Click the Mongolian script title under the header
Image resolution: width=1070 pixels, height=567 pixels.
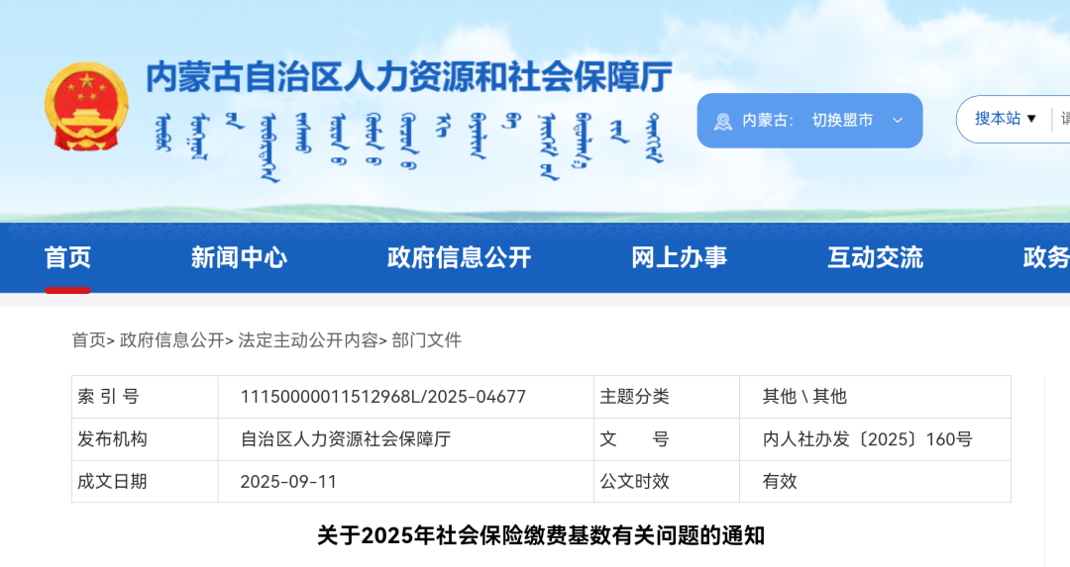(409, 146)
